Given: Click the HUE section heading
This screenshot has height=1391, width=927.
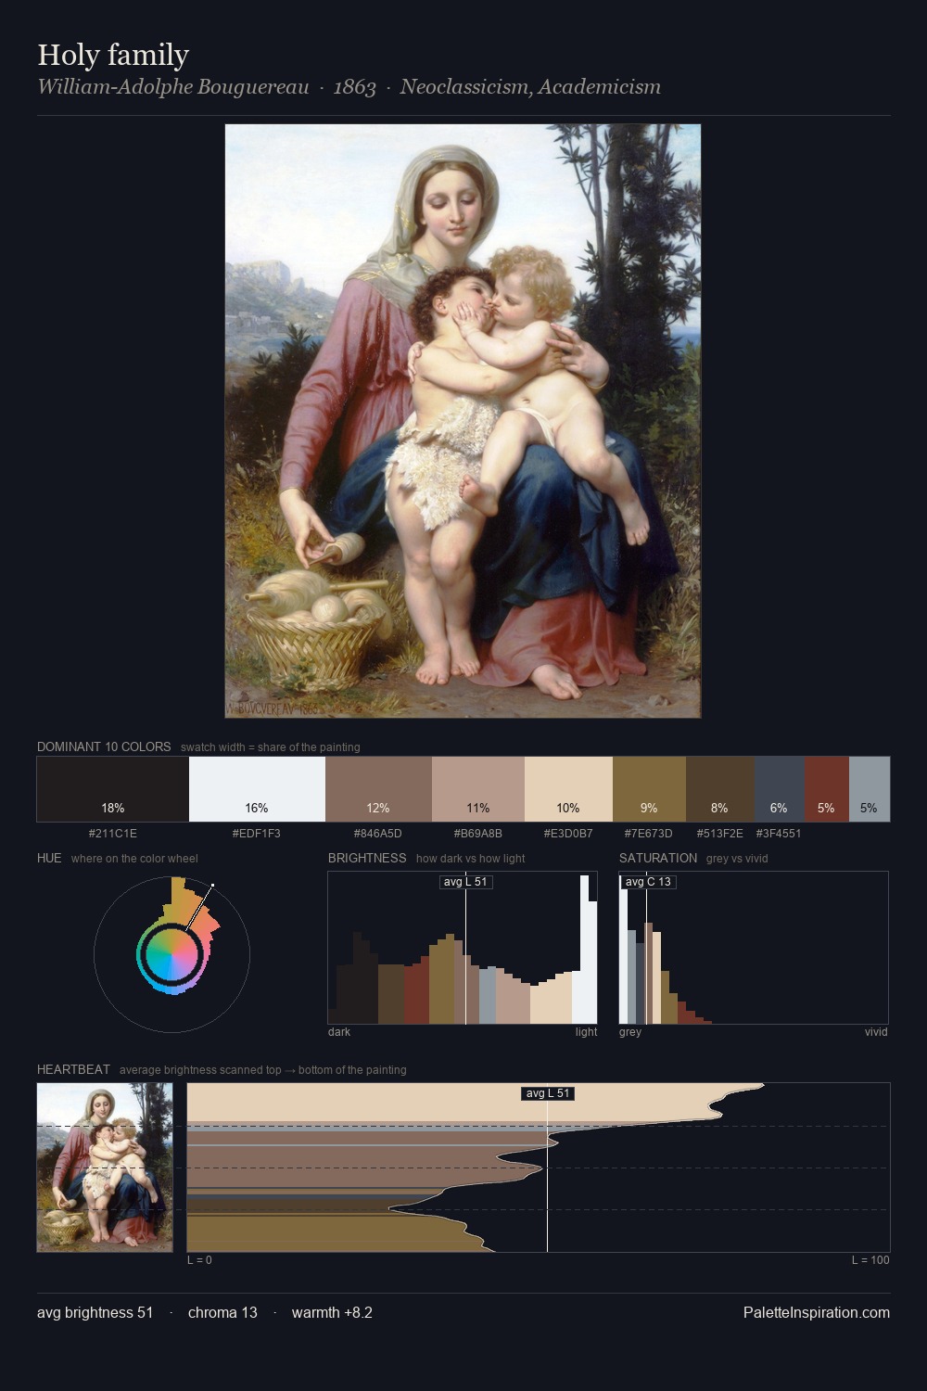Looking at the screenshot, I should tap(49, 858).
